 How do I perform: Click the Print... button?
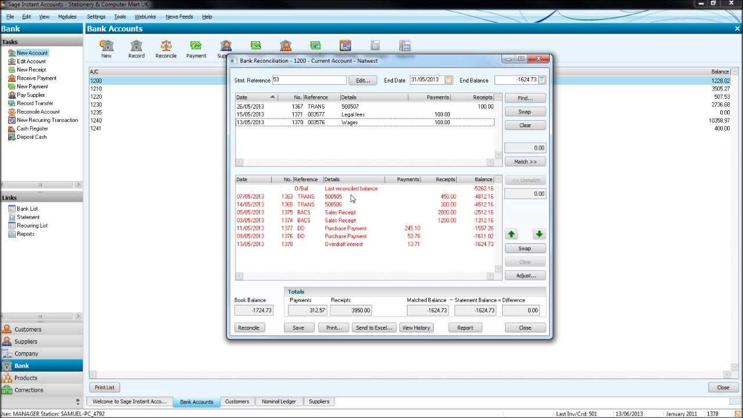click(334, 327)
